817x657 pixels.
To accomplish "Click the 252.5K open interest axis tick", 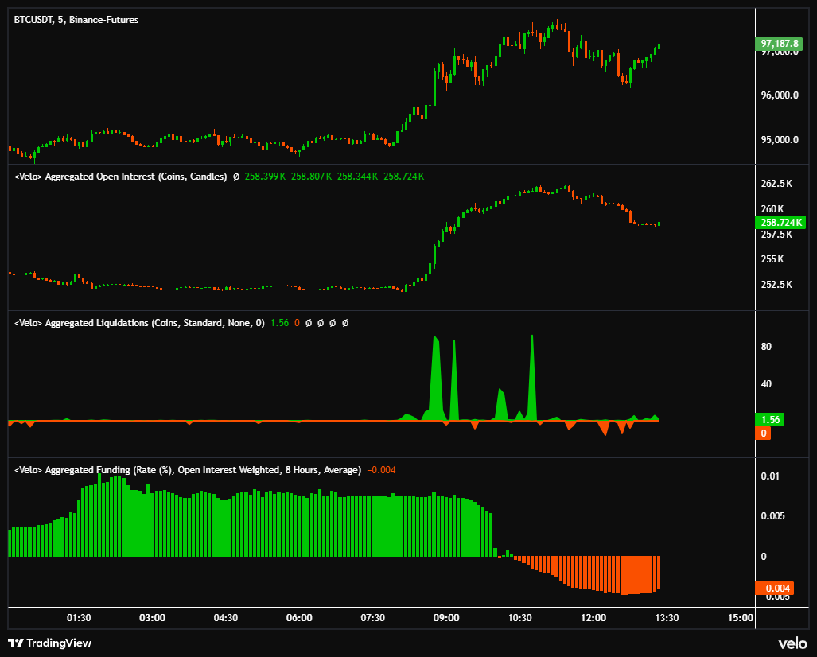I will [x=776, y=285].
